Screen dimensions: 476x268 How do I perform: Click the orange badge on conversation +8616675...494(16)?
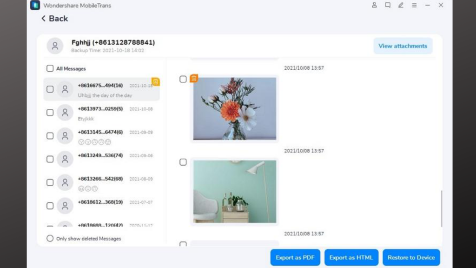tap(156, 81)
